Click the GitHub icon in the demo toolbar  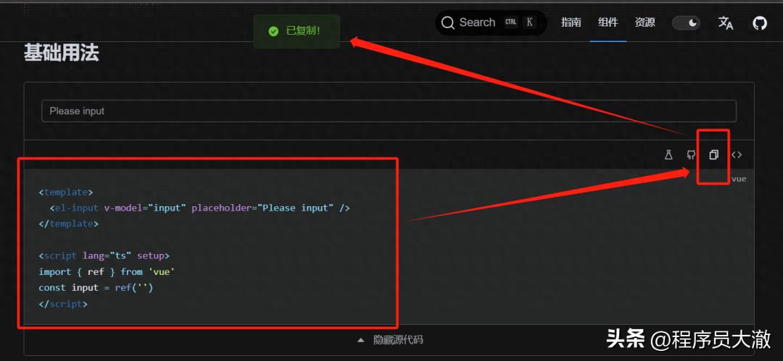pos(691,155)
